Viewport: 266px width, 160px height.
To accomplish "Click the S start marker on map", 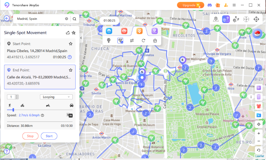I will tap(142, 72).
